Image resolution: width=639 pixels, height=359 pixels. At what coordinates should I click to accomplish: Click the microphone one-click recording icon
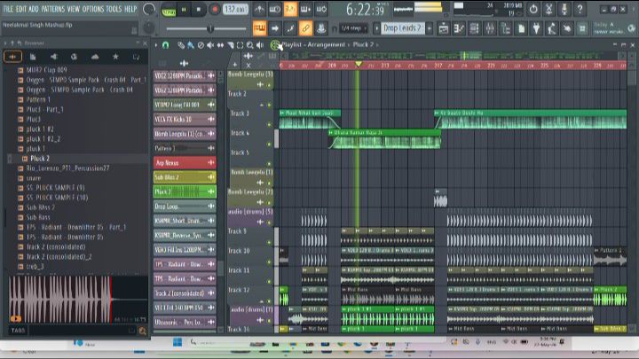[564, 9]
